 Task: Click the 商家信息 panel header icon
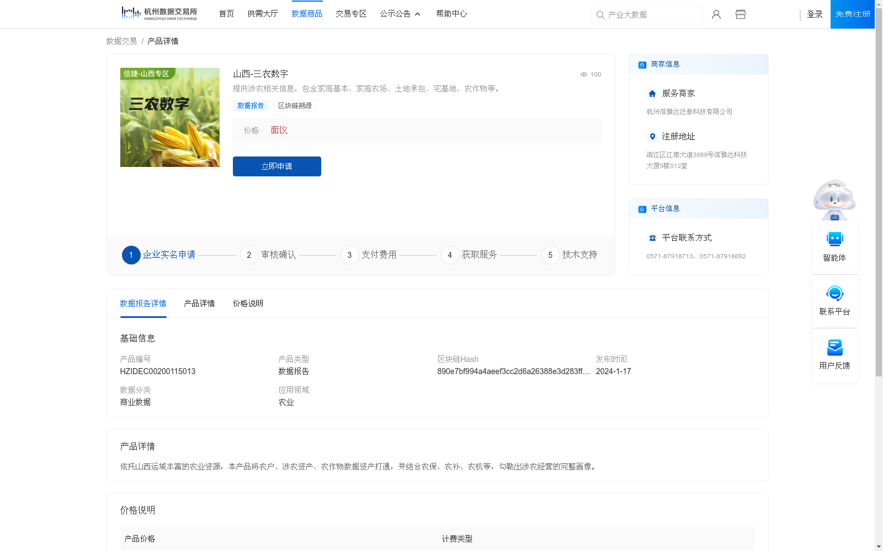coord(642,64)
